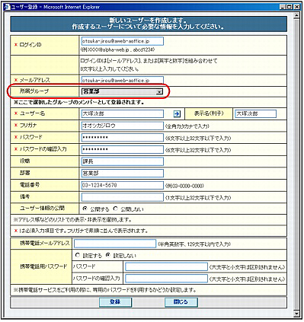Click the 表示名(判子) input field
Image resolution: width=304 pixels, height=322 pixels.
255,114
